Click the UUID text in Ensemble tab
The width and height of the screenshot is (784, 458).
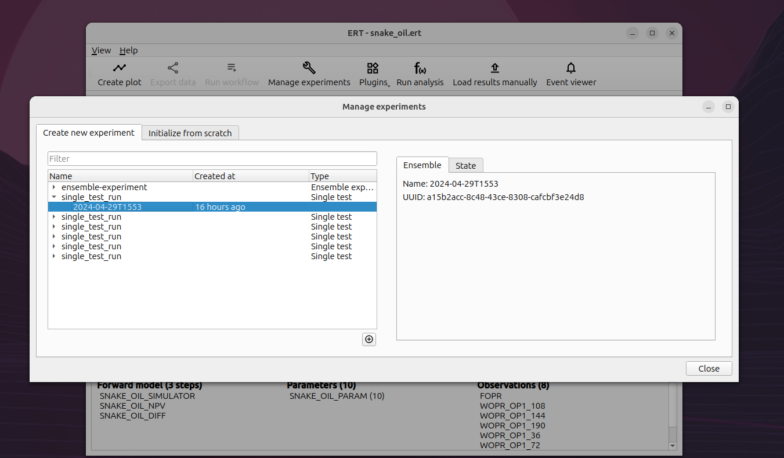[493, 197]
